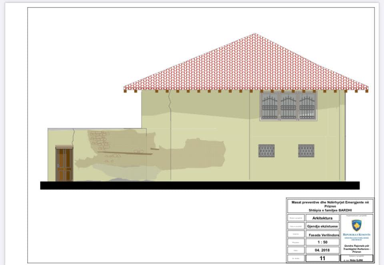Image resolution: width=384 pixels, height=265 pixels.
Task: Click the brown wooden door on the annex
Action: click(x=64, y=164)
